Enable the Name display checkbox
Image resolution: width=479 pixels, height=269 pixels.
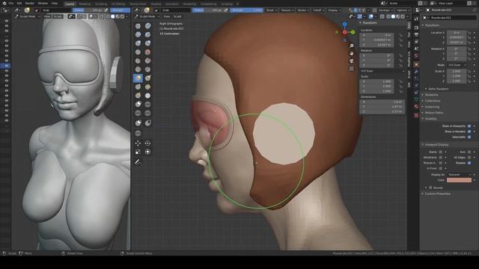point(441,152)
